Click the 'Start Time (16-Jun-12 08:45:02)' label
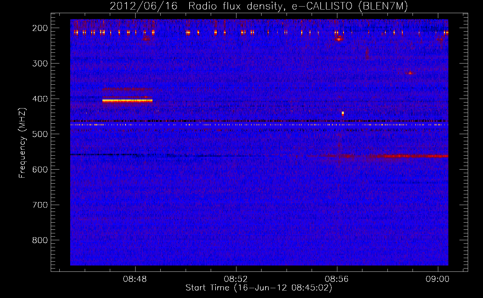 click(259, 288)
